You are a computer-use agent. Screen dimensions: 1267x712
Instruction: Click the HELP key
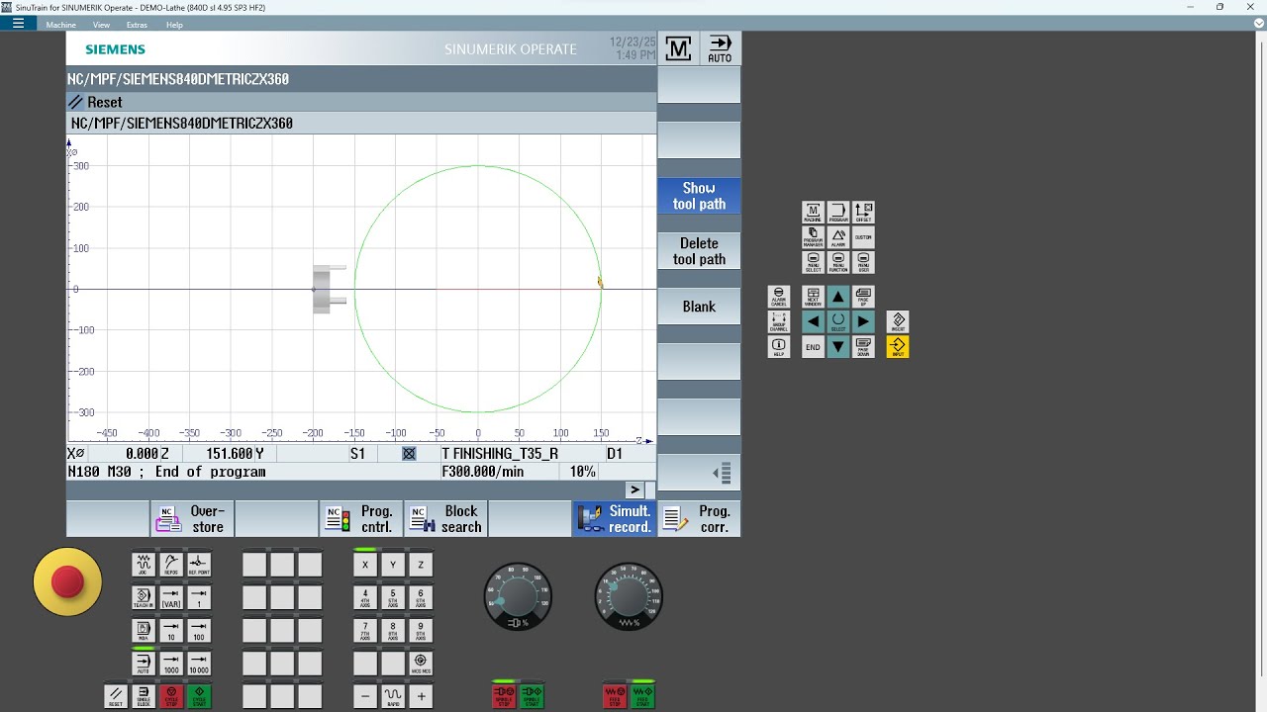pos(779,347)
